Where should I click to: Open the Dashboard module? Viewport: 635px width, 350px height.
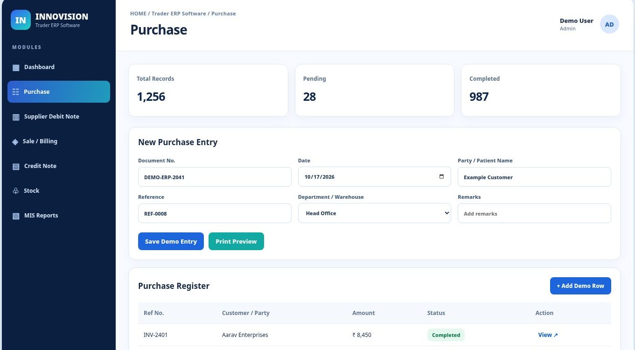(x=59, y=67)
